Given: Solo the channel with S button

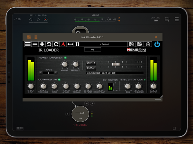Looking at the screenshot, I should coord(92,103).
